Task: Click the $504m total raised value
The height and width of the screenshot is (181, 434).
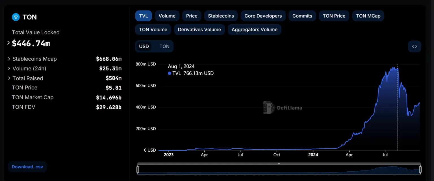Action: [114, 78]
